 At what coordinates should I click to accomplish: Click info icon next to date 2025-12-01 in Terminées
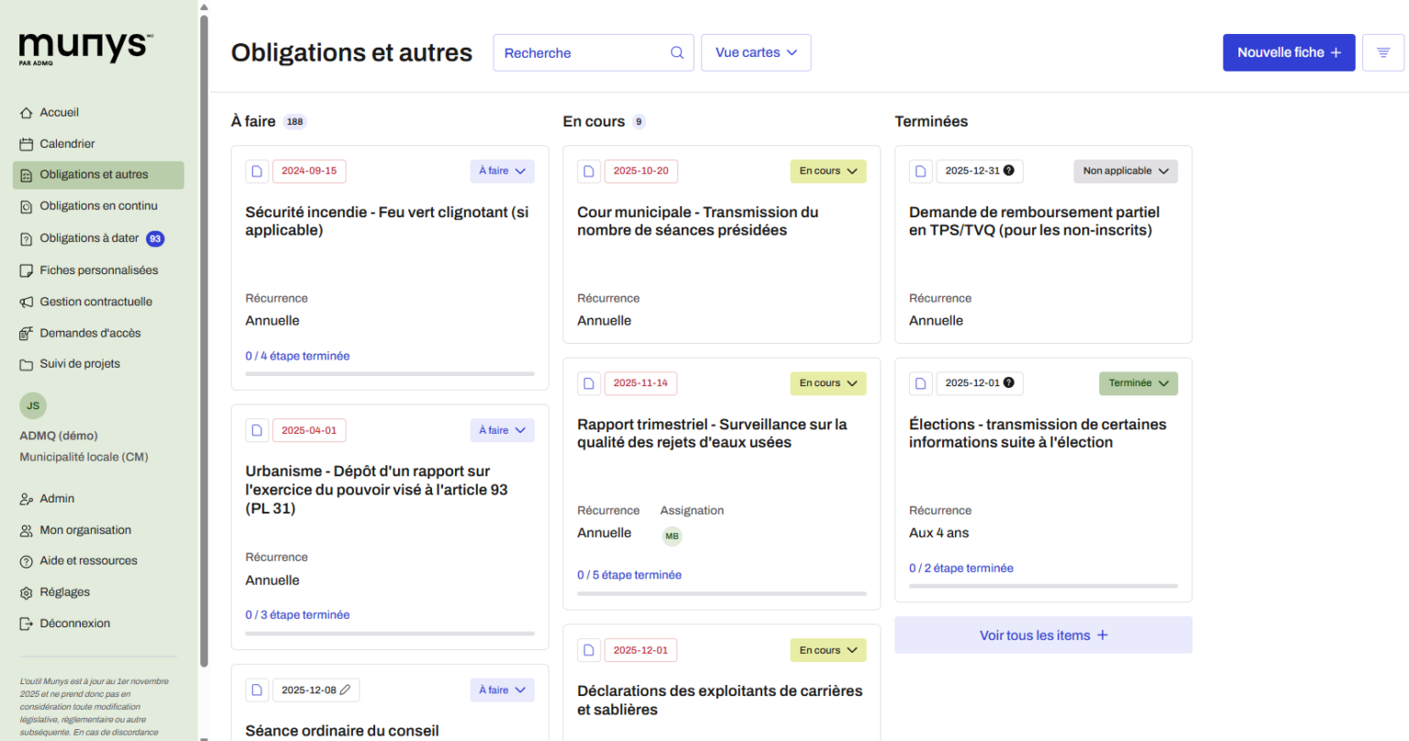coord(1009,382)
